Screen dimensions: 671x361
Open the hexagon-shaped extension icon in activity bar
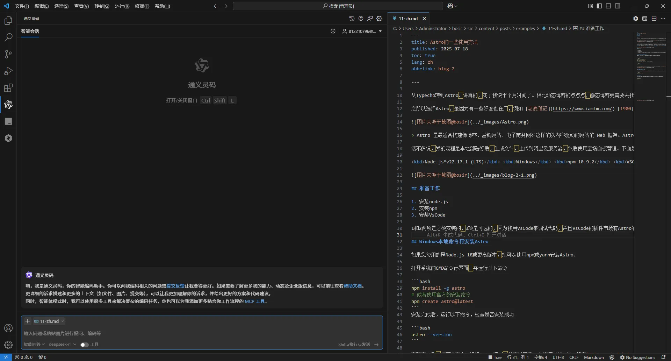(x=8, y=138)
